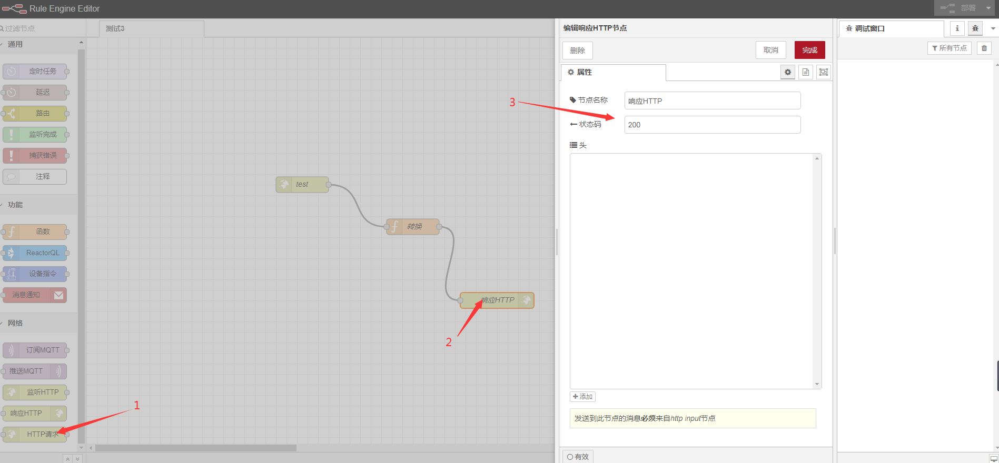
Task: Toggle the 所有节点 debug filter
Action: tap(949, 48)
